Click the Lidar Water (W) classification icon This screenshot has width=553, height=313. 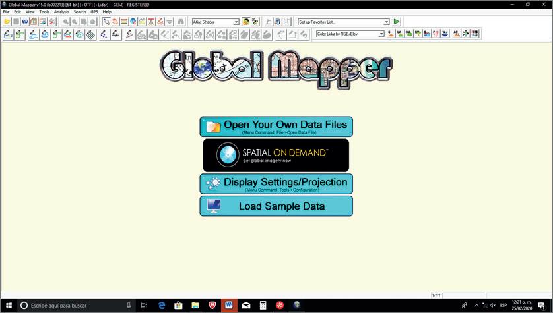pos(445,34)
